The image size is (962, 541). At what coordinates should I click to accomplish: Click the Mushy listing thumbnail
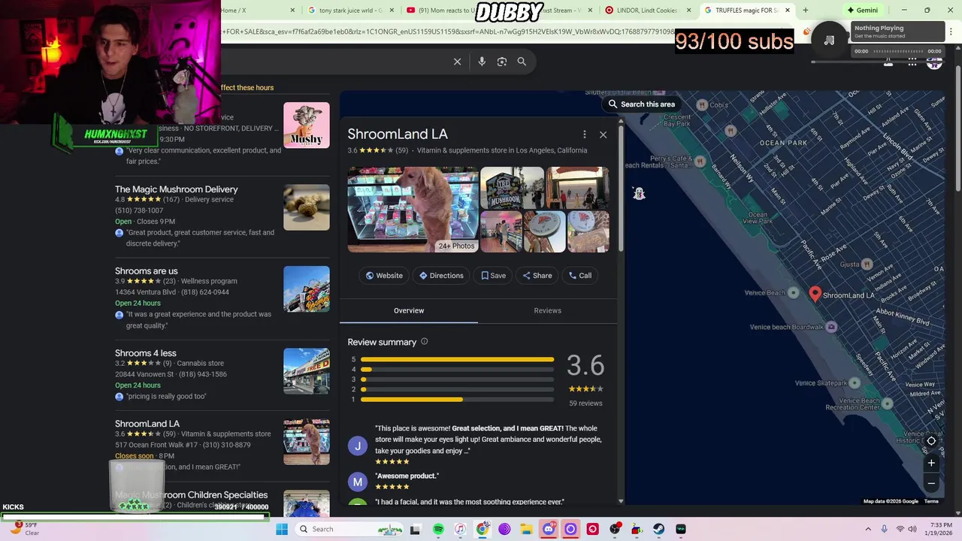coord(307,125)
